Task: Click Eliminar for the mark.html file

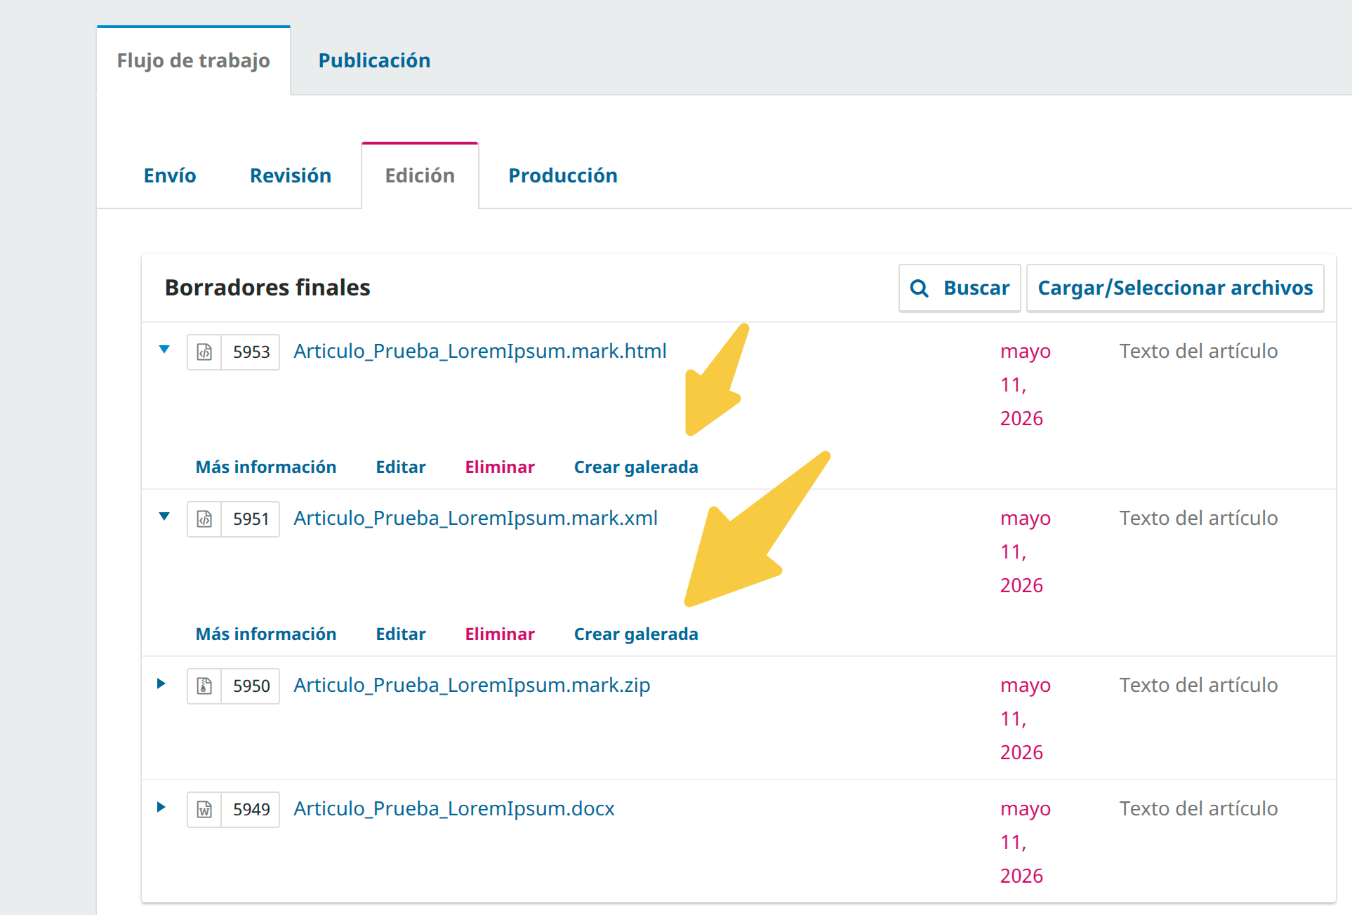Action: point(500,467)
